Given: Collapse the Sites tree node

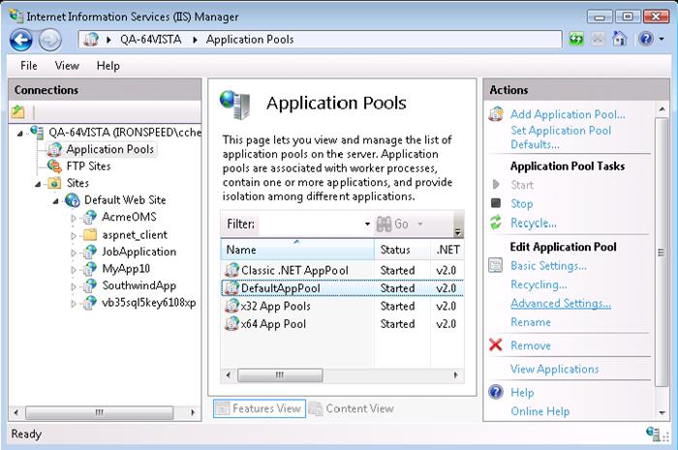Looking at the screenshot, I should (x=38, y=185).
